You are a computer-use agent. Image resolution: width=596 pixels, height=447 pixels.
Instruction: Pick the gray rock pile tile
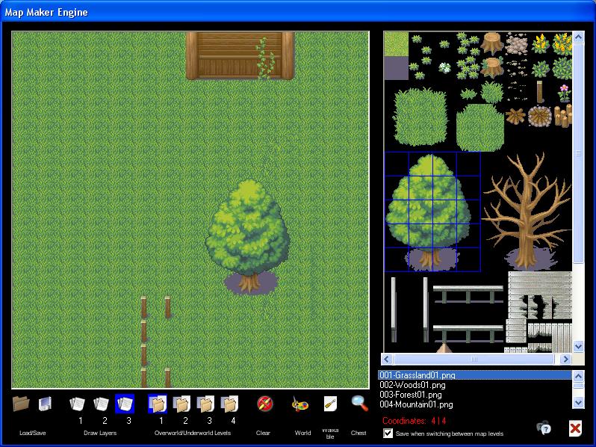coord(517,44)
